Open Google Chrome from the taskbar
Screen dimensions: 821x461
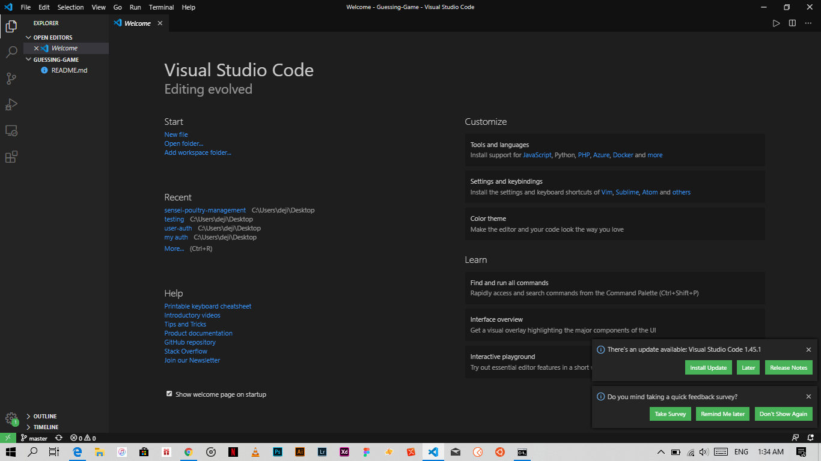pos(189,452)
